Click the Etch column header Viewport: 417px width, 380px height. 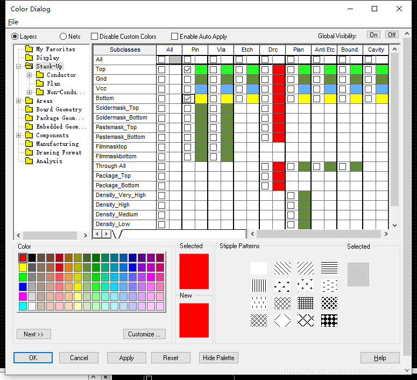tap(247, 50)
